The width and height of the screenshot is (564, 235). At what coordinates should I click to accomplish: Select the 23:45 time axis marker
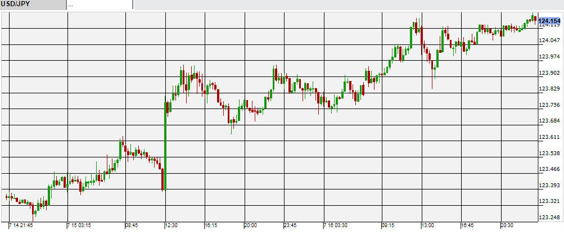(290, 225)
